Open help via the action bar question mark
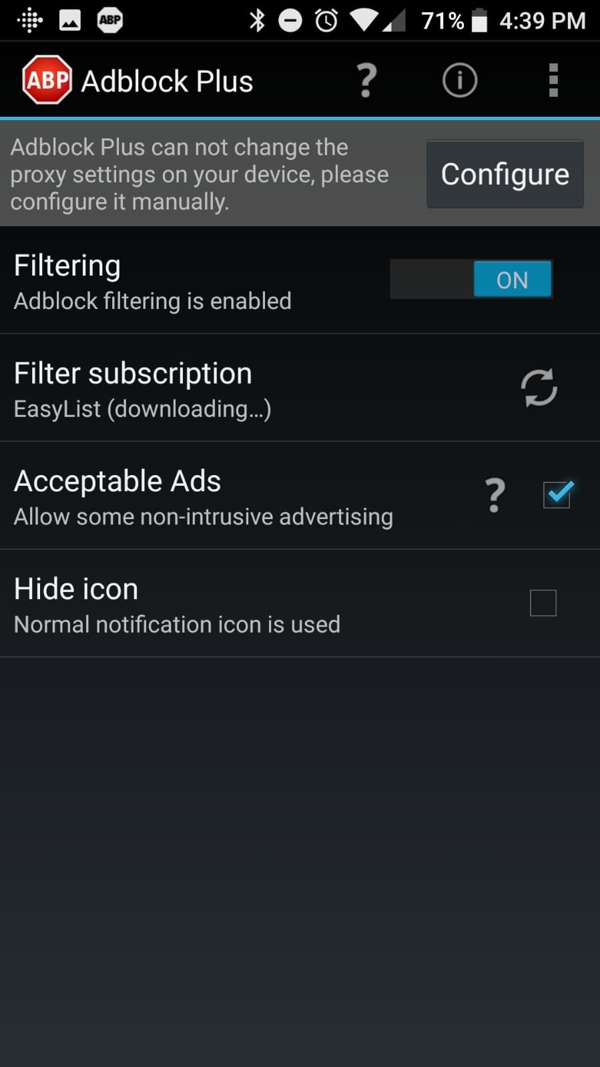 pos(366,81)
